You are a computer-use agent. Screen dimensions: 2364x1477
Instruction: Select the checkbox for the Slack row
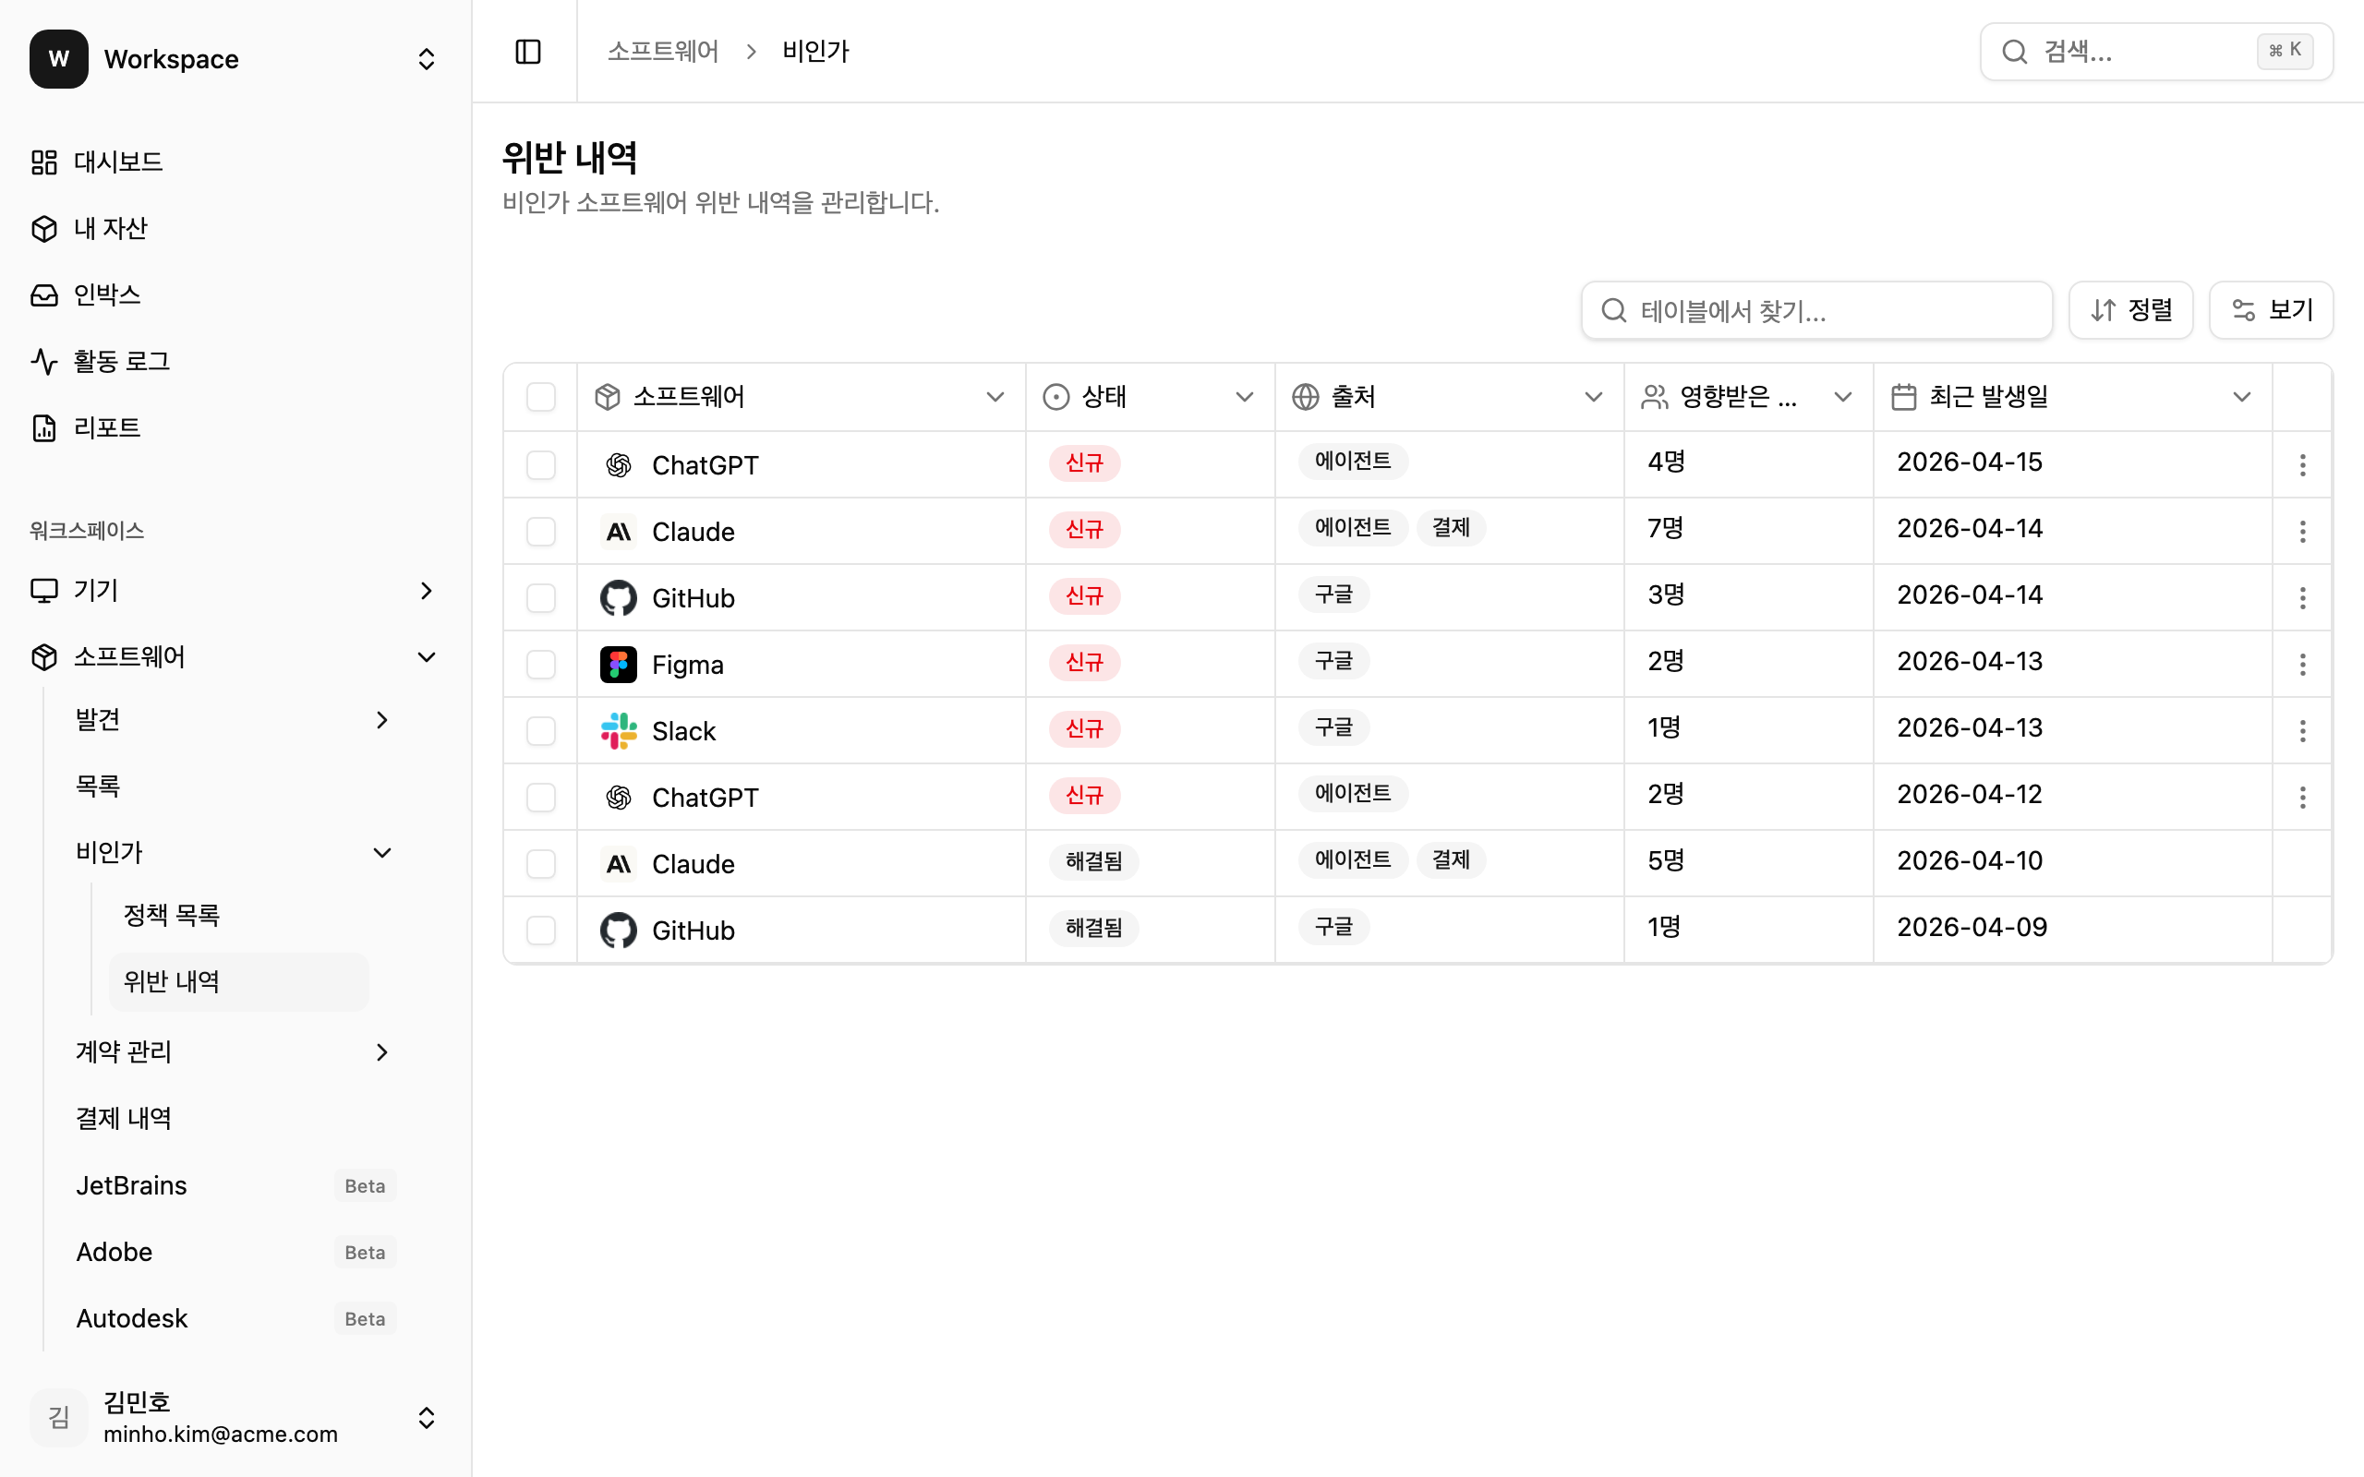[x=540, y=731]
